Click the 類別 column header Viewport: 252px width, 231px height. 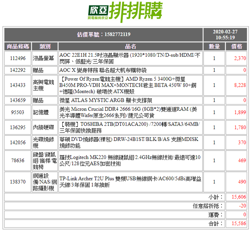pyautogui.click(x=45, y=46)
